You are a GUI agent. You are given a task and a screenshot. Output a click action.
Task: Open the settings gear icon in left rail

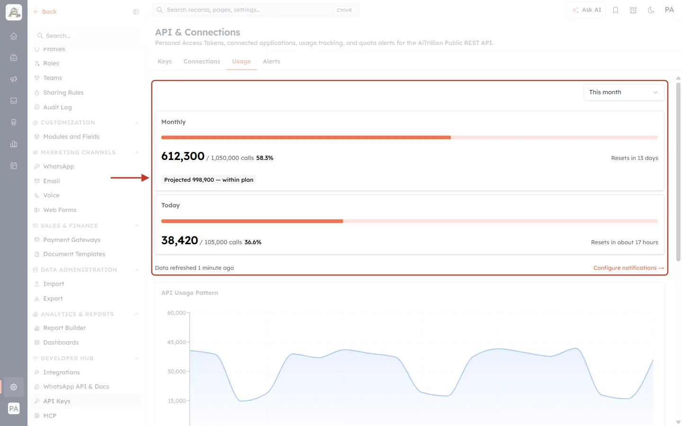pos(14,387)
